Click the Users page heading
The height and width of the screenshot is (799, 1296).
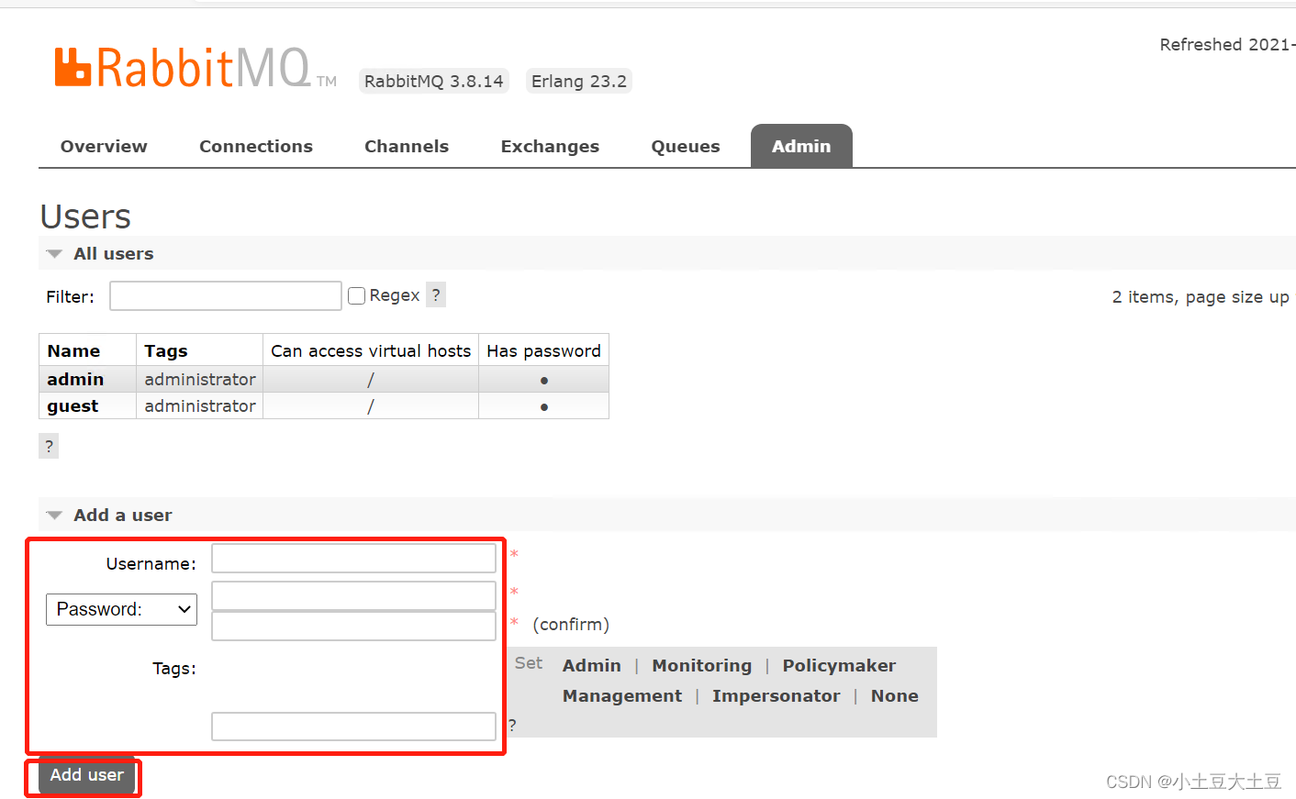(x=85, y=216)
